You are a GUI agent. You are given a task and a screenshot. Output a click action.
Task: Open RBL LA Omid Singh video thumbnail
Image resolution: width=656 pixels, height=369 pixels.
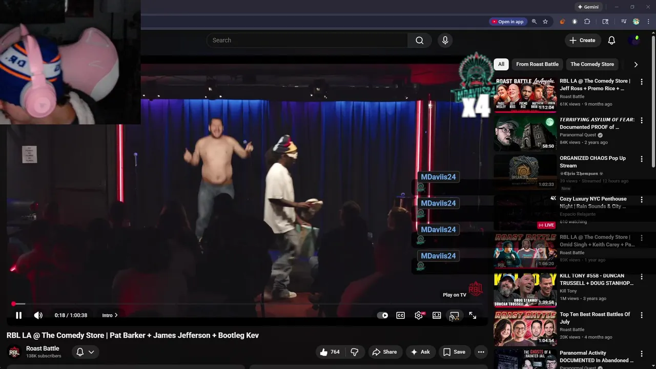525,251
